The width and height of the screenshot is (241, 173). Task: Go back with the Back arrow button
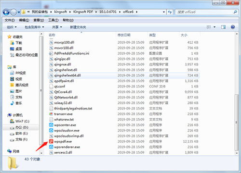pos(6,12)
